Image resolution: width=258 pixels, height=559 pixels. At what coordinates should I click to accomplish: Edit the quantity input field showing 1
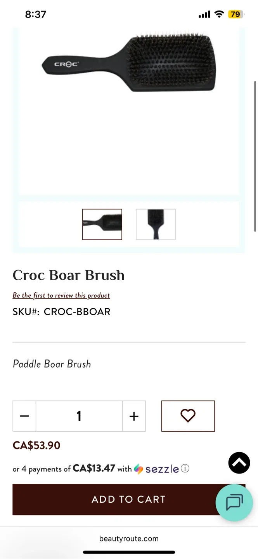[79, 416]
